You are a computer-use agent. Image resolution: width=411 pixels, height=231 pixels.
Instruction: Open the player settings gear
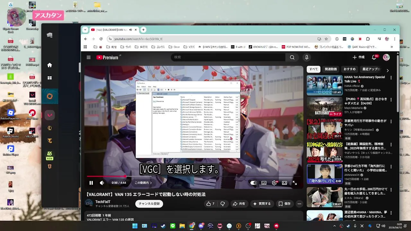pyautogui.click(x=274, y=183)
